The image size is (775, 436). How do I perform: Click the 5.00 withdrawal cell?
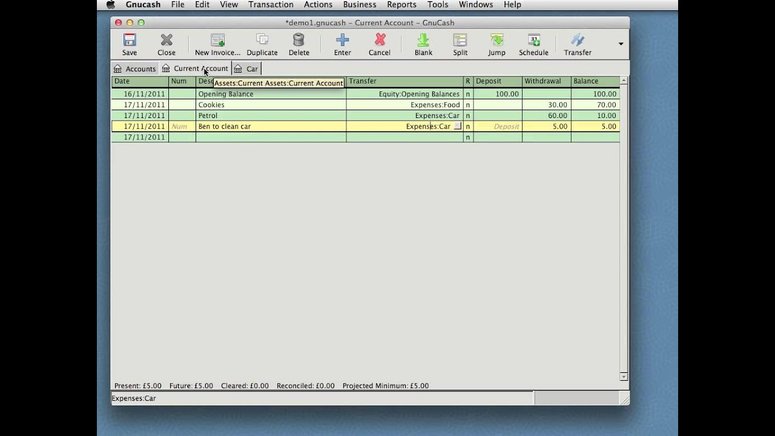point(547,127)
